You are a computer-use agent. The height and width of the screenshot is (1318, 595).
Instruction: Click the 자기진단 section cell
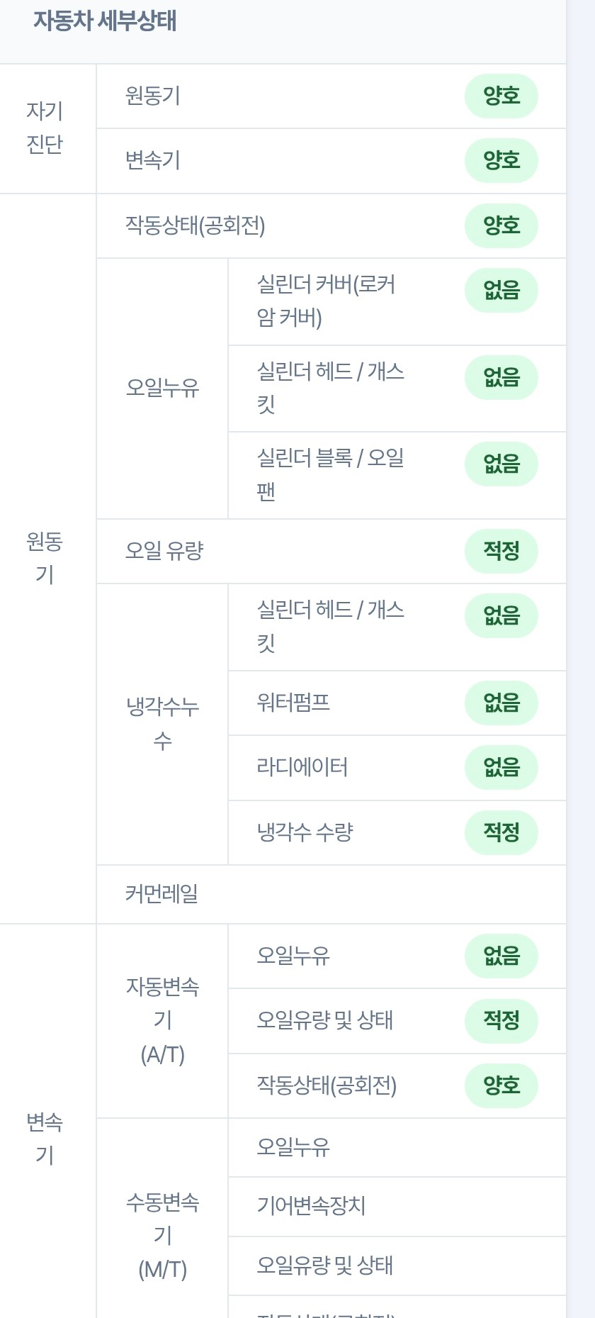(45, 128)
